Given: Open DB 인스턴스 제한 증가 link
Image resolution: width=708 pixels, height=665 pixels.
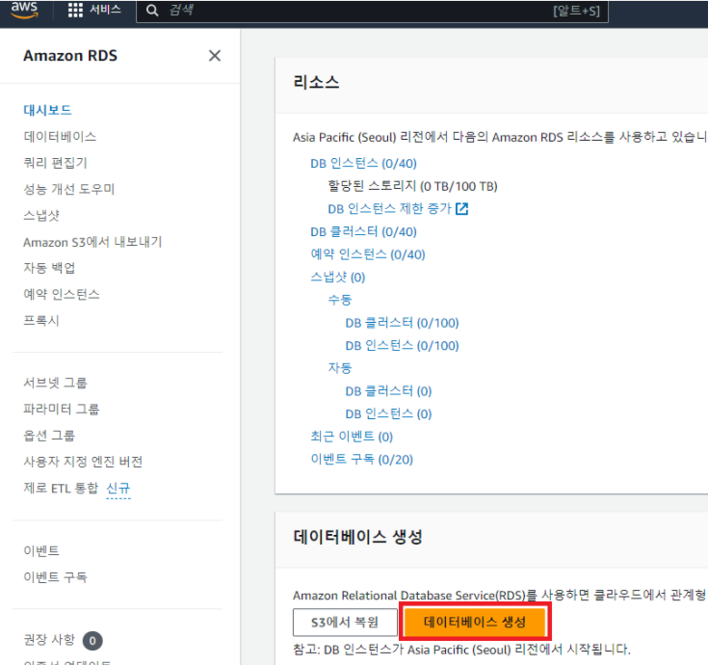Looking at the screenshot, I should coord(389,209).
